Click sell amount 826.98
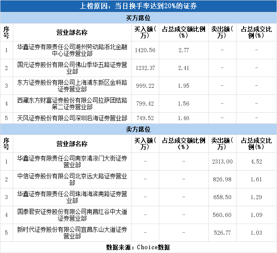Viewport: 277px width, 253px height. click(222, 179)
